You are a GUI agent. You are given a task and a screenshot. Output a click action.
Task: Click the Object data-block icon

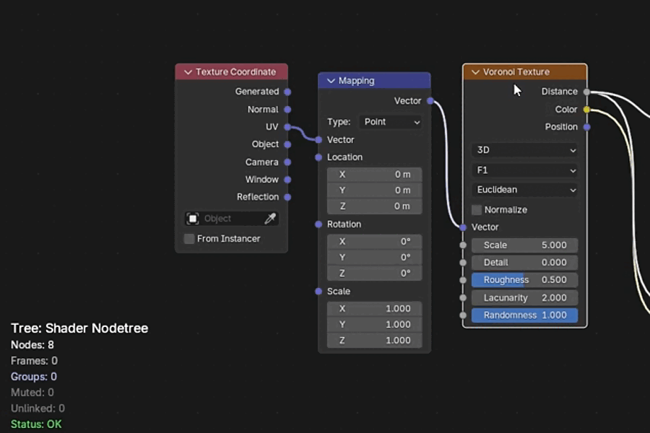pos(193,219)
